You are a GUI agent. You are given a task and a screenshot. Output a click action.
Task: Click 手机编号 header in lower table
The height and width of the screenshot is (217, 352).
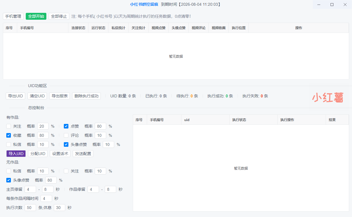coord(164,120)
